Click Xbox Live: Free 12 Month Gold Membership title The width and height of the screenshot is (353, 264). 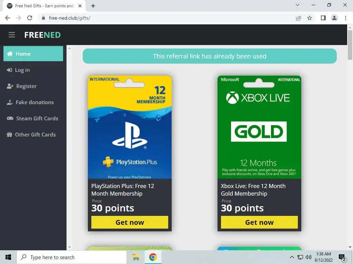pyautogui.click(x=253, y=190)
